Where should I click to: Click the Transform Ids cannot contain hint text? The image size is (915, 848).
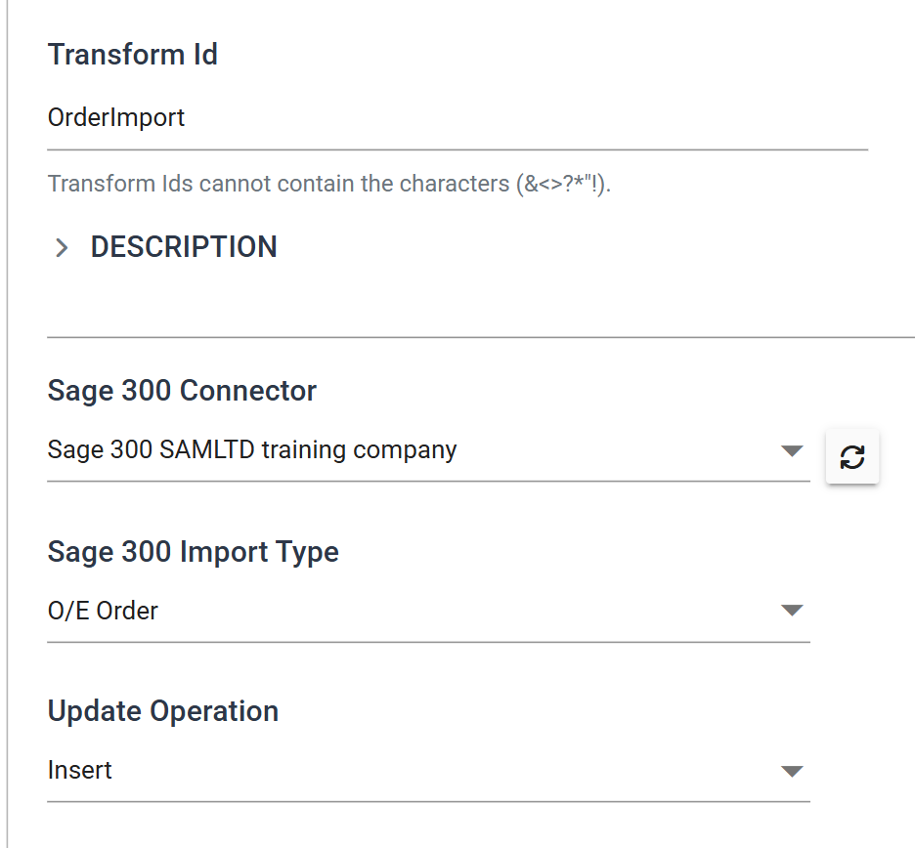click(329, 184)
